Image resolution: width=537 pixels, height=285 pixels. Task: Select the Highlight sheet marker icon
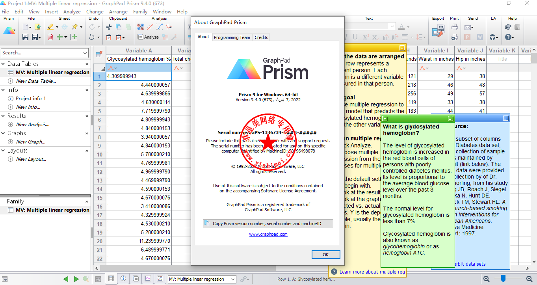50,27
